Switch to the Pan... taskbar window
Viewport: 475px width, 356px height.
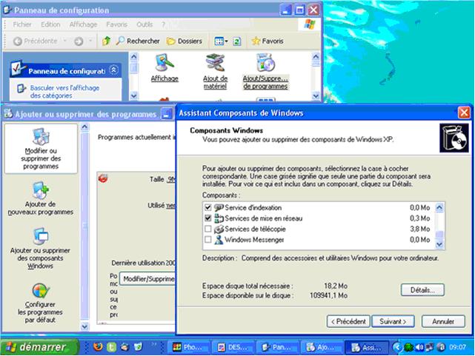(278, 347)
